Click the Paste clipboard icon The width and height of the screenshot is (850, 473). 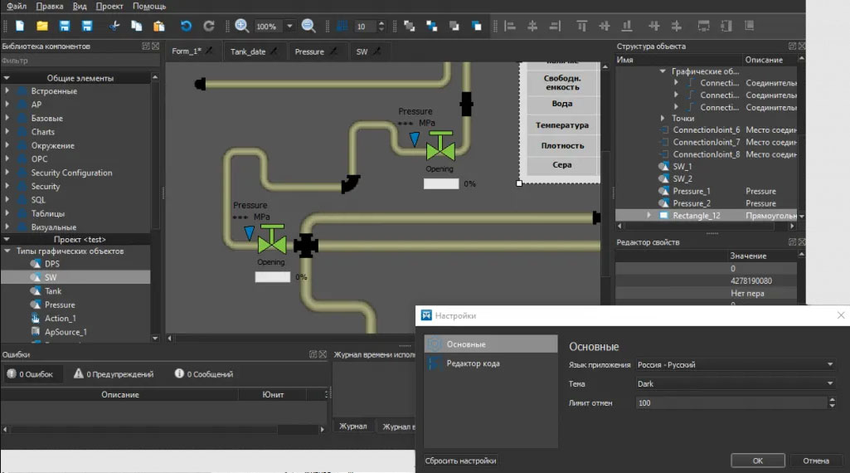point(159,27)
